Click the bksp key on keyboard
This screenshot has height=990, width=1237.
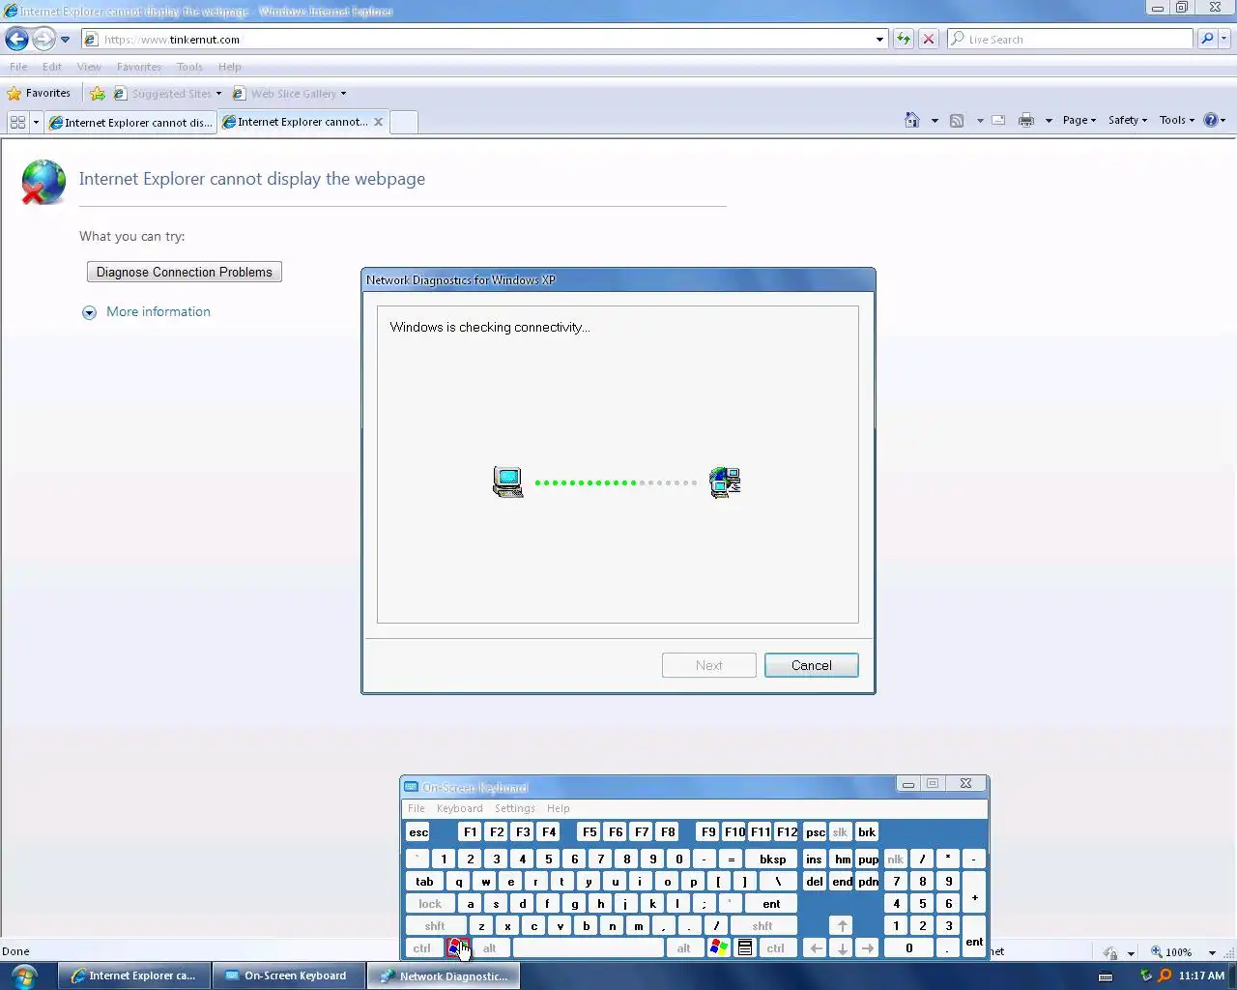[772, 859]
